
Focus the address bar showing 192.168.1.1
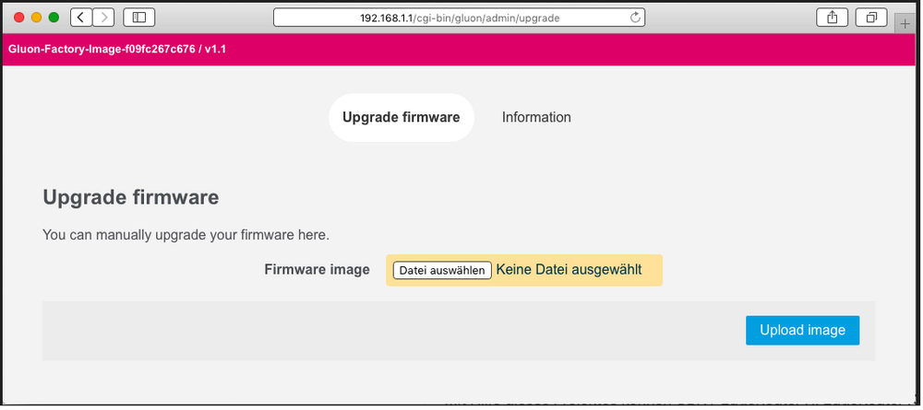click(459, 18)
